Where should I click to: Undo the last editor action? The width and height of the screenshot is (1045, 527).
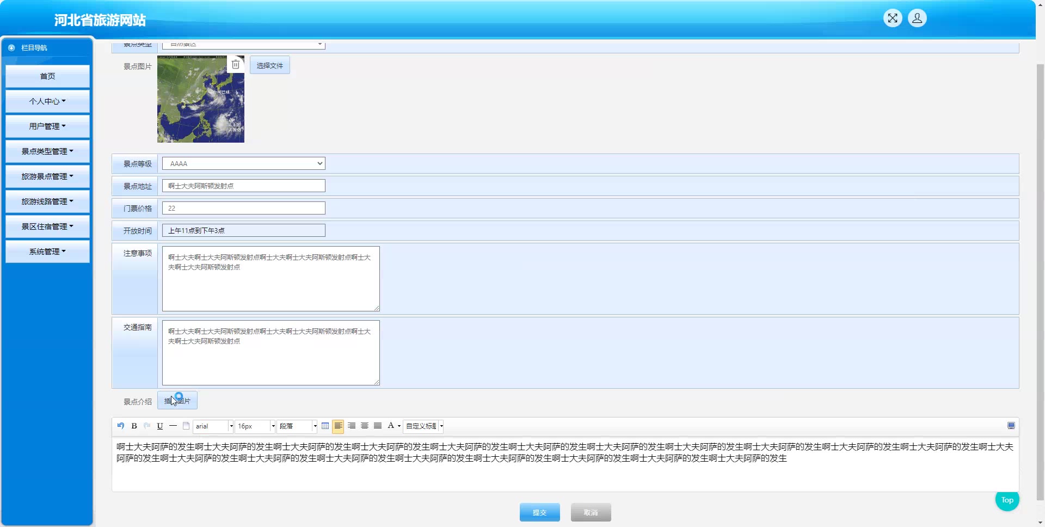tap(121, 426)
